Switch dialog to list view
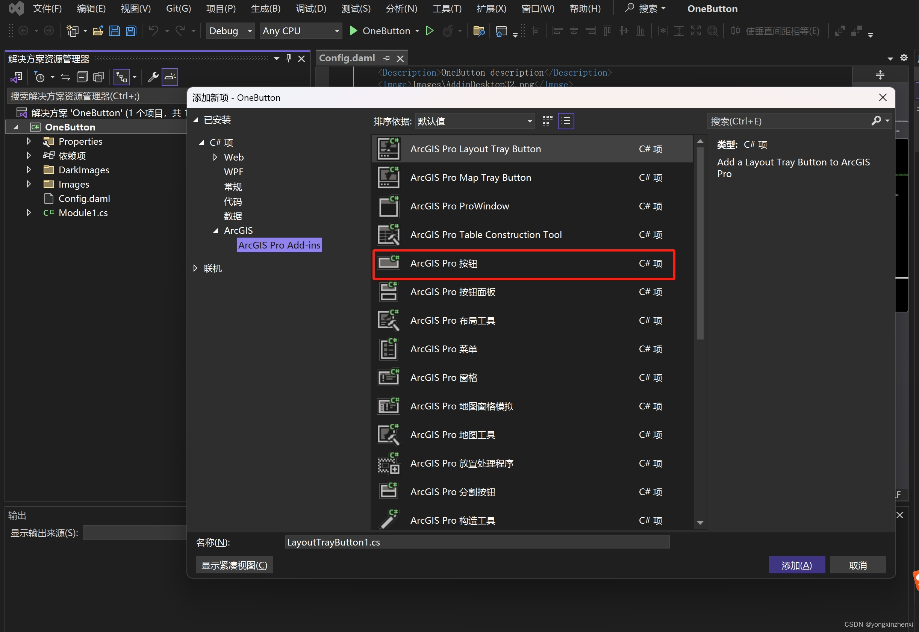Image resolution: width=919 pixels, height=632 pixels. 566,121
